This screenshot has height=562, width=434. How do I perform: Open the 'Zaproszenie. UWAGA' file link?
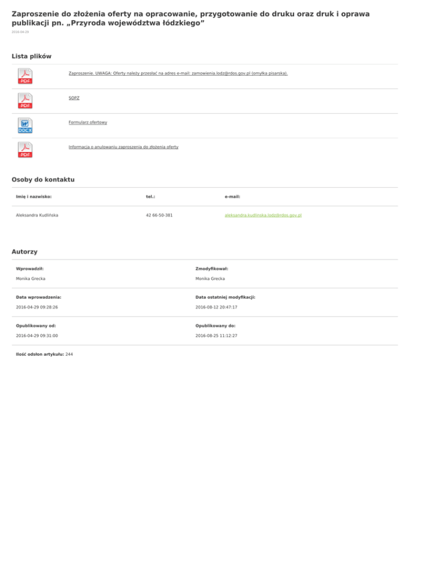(178, 74)
